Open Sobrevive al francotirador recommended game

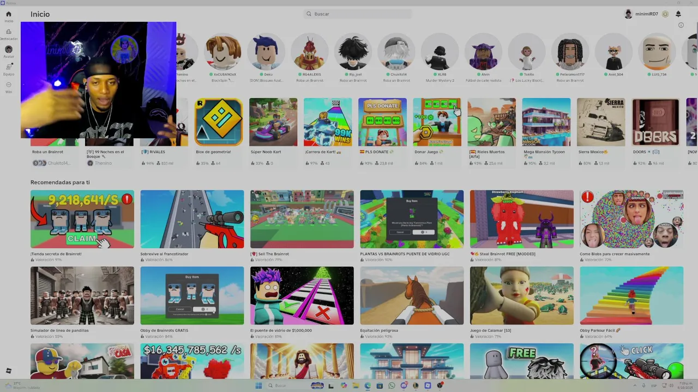click(192, 219)
